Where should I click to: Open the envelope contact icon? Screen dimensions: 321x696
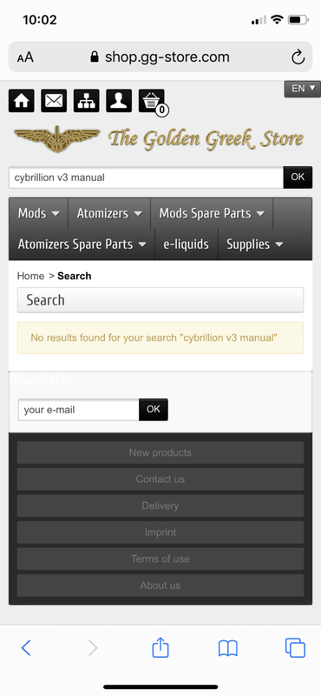tap(54, 101)
